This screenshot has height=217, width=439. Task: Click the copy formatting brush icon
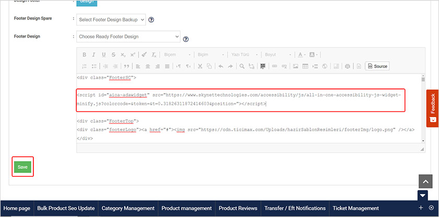pos(144,55)
